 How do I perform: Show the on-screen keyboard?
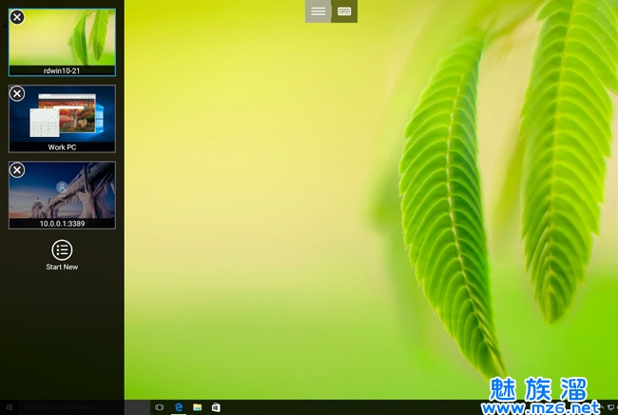(344, 11)
